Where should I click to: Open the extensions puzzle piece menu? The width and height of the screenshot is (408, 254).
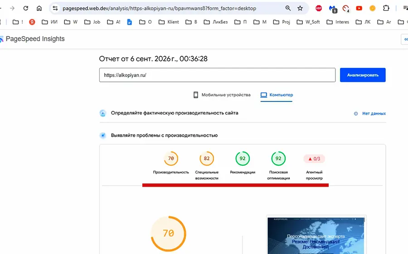coord(386,8)
